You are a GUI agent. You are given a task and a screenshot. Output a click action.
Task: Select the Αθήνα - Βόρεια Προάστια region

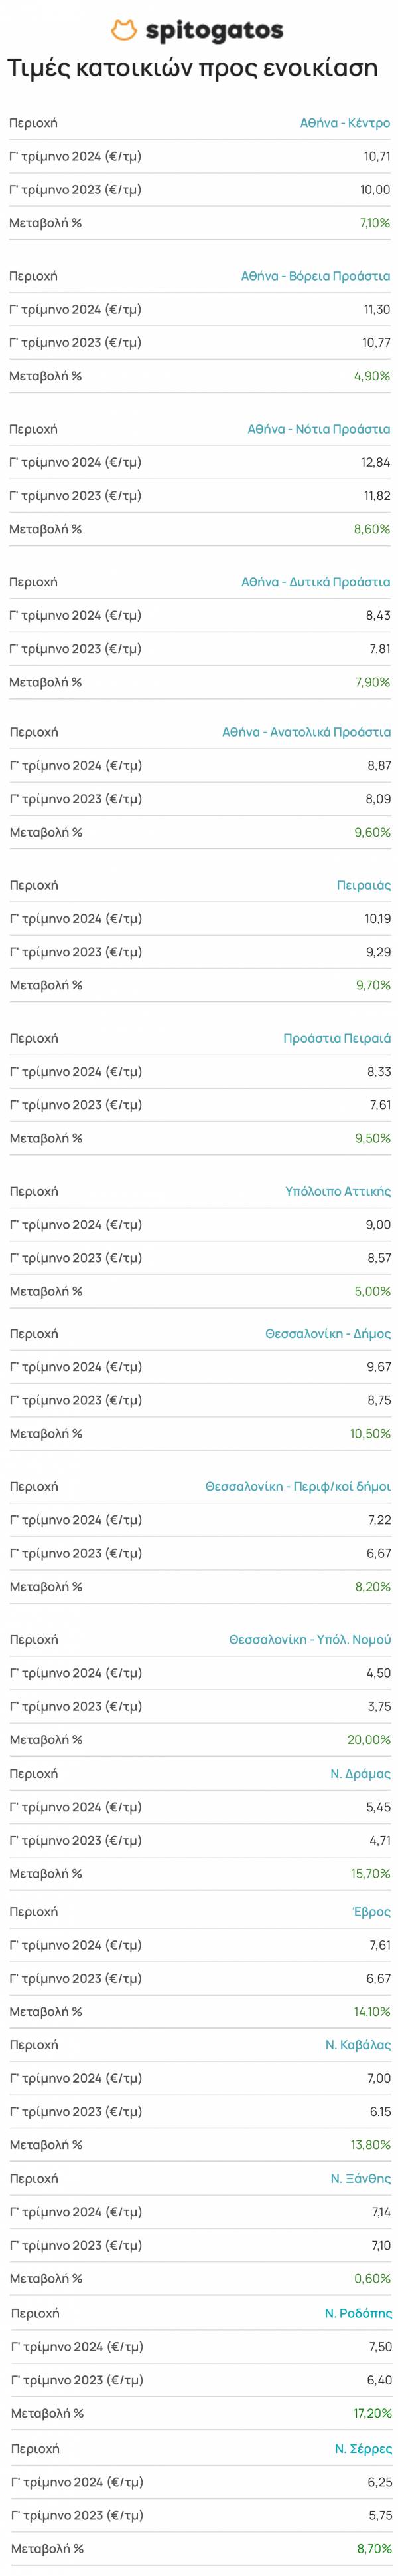click(315, 276)
